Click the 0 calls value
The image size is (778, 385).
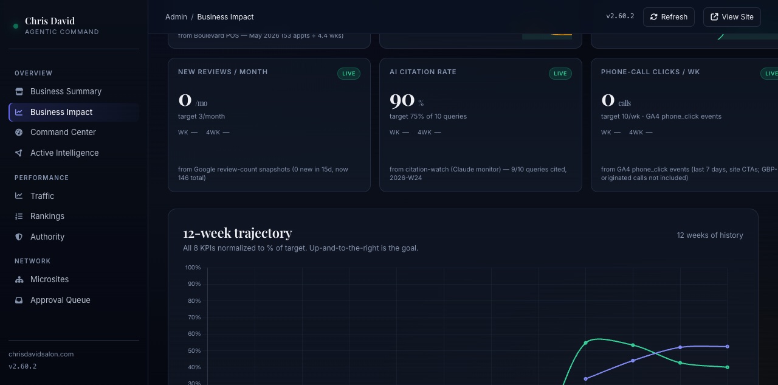click(616, 100)
